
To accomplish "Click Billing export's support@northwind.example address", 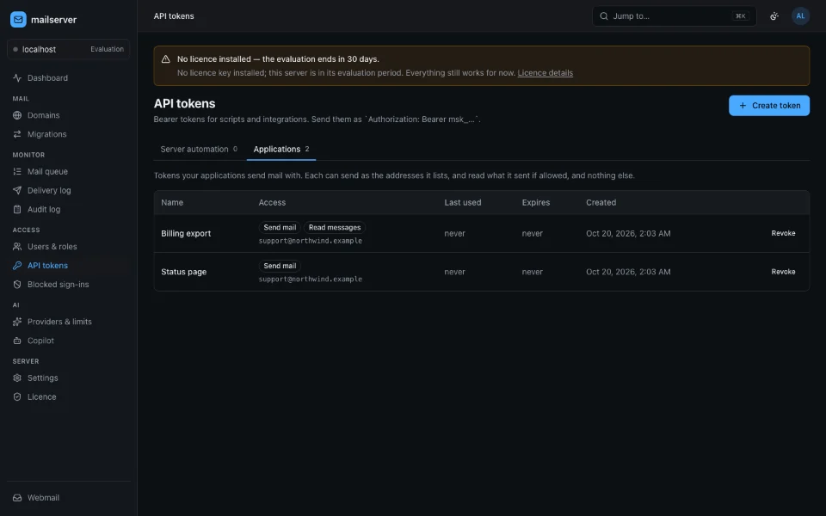I will pos(311,241).
